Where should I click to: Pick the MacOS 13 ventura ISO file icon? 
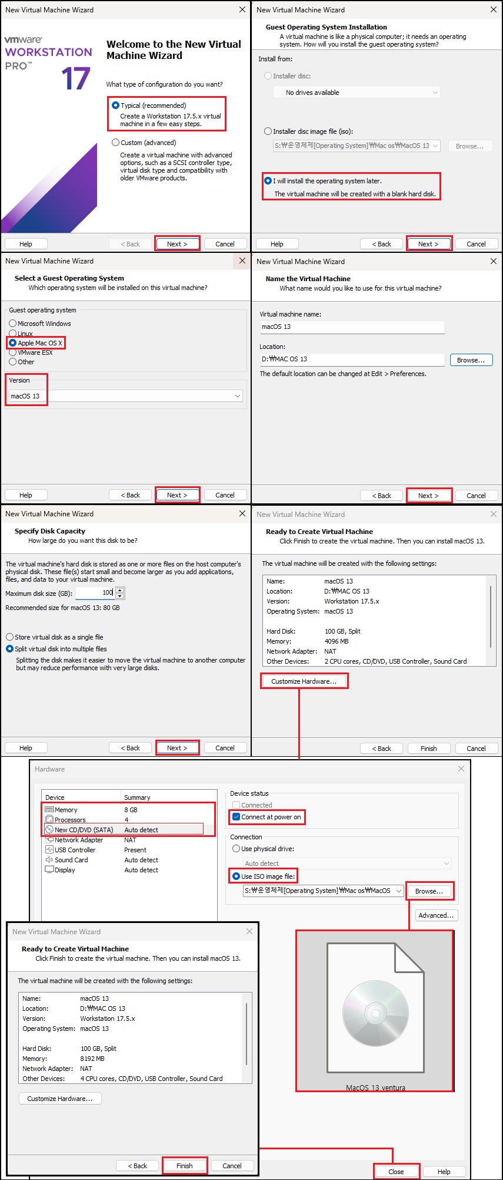(375, 1007)
